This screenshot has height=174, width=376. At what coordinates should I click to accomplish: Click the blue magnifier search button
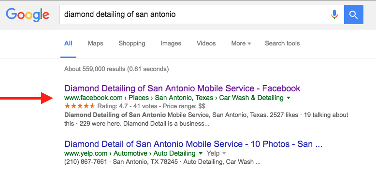tap(353, 14)
